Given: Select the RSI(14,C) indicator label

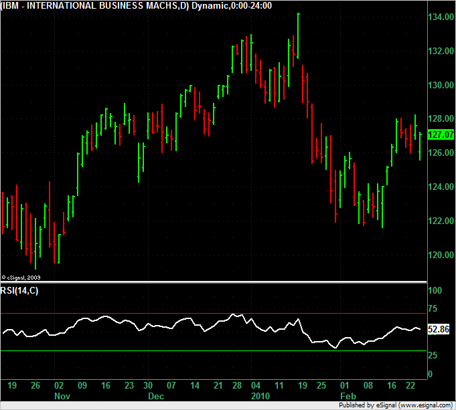Looking at the screenshot, I should tap(19, 290).
